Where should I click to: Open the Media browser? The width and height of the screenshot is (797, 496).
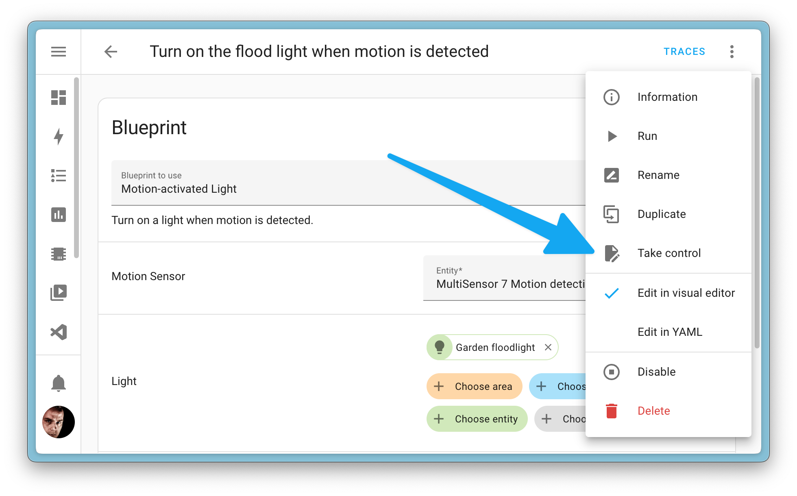pos(58,293)
